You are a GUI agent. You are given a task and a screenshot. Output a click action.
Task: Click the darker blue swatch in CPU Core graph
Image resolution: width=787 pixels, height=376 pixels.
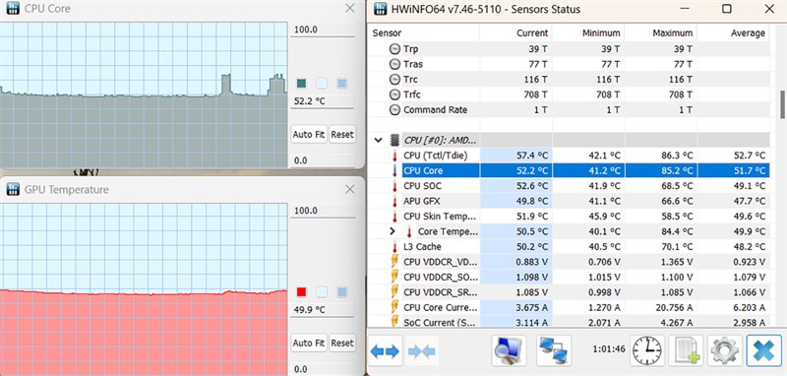pos(341,83)
